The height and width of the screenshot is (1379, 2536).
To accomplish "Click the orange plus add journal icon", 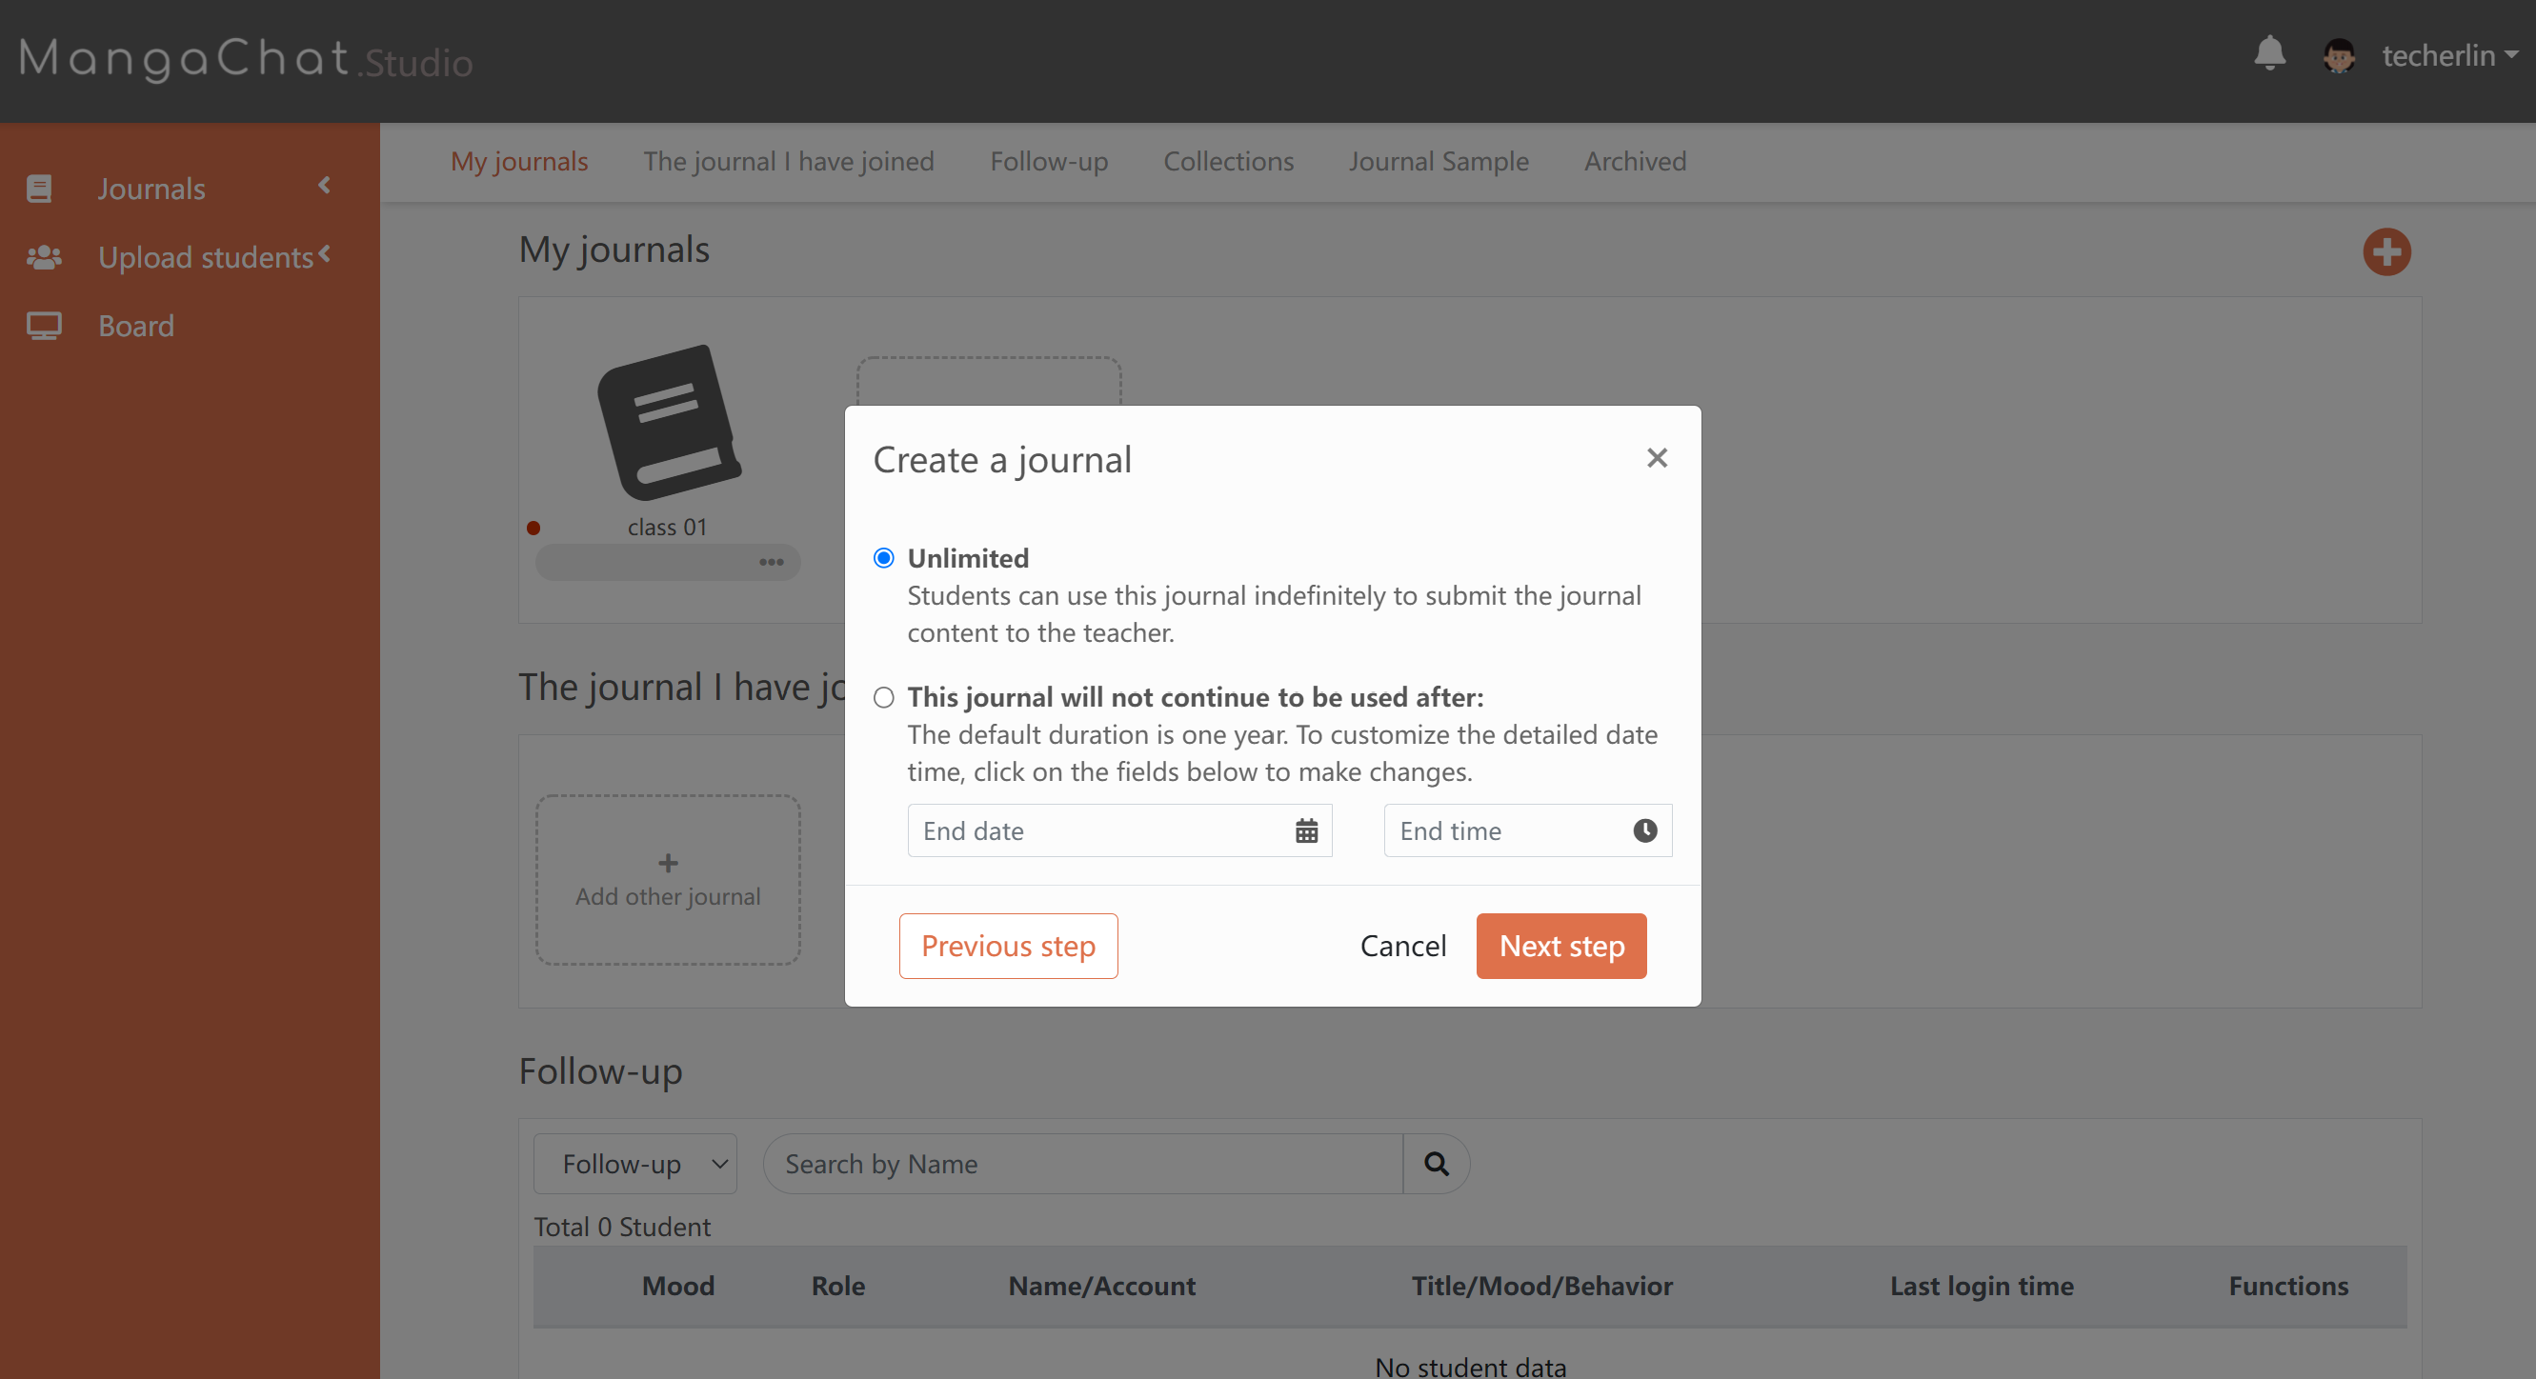I will (x=2386, y=252).
